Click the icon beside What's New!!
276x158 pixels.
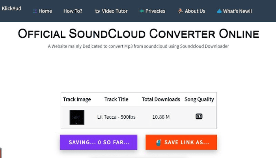[x=219, y=11]
